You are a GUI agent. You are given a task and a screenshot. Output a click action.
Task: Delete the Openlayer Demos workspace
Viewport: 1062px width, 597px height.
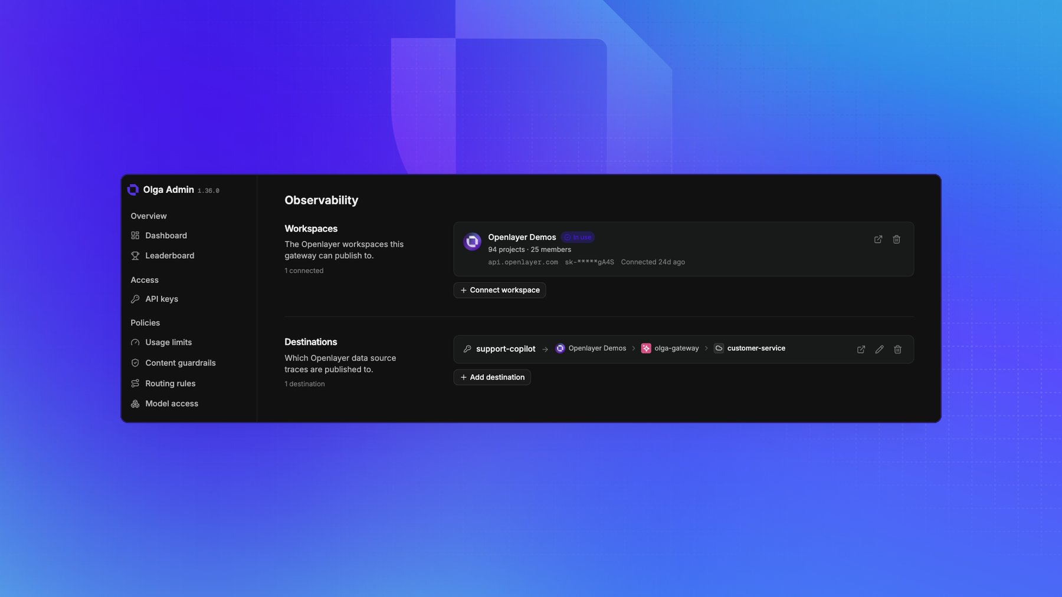tap(896, 239)
